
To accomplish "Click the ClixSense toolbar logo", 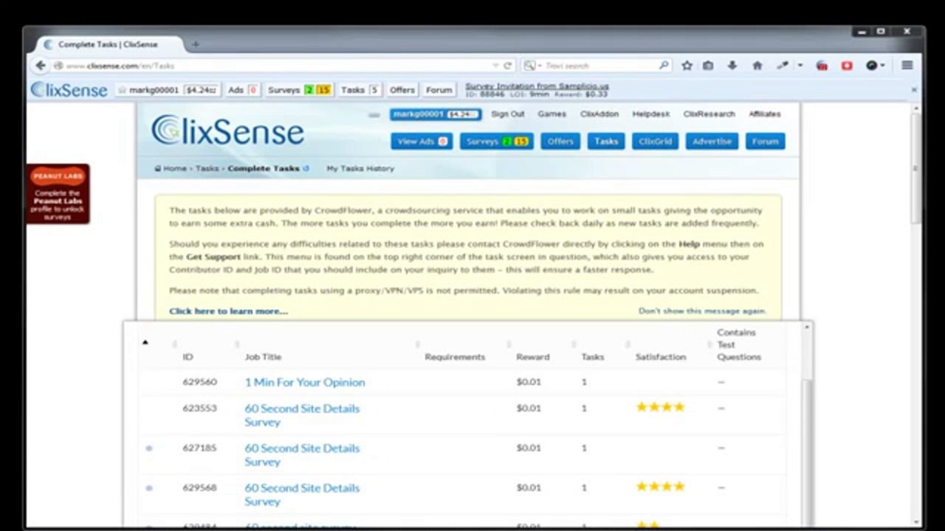I will tap(69, 90).
